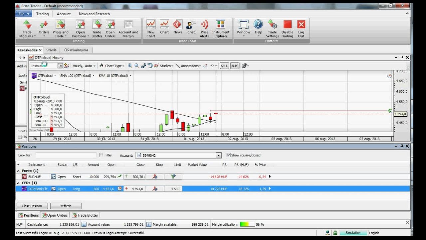Show Open Orders from the ribbon
The width and height of the screenshot is (426, 240).
tap(110, 29)
